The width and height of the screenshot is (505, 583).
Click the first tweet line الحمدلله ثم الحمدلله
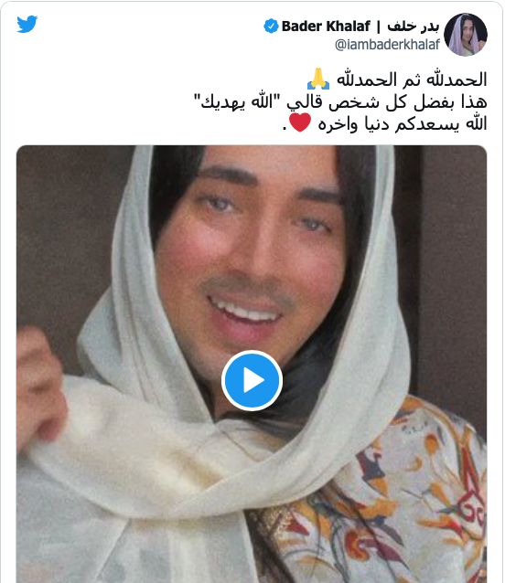click(x=412, y=79)
